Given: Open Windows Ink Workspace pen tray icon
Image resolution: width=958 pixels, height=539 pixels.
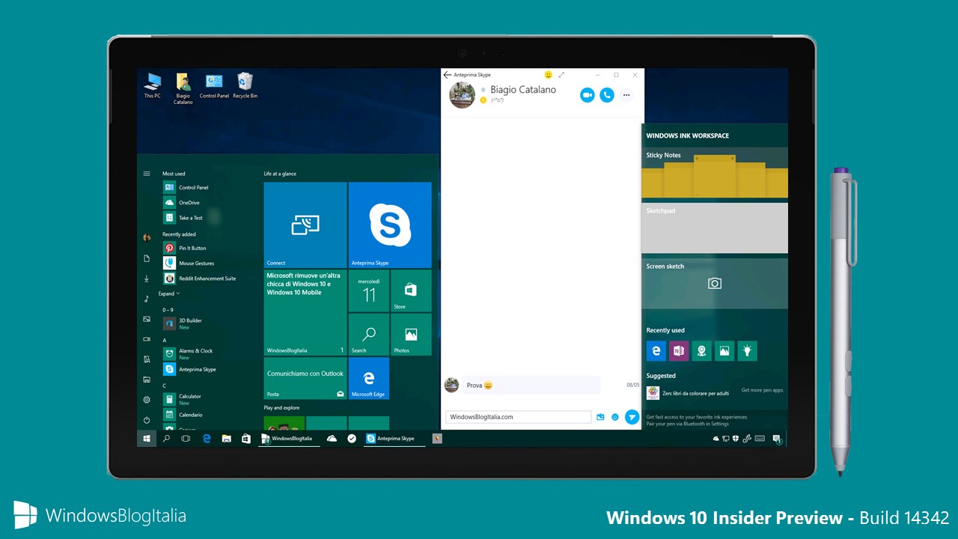Looking at the screenshot, I should [747, 439].
